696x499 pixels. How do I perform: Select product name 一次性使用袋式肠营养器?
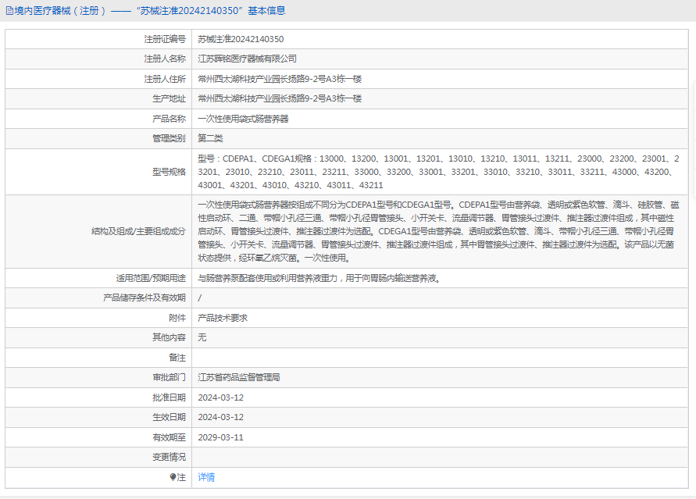coord(243,119)
